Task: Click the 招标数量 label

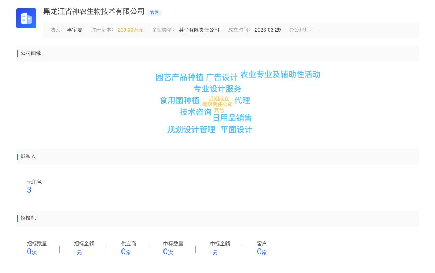Action: tap(37, 244)
